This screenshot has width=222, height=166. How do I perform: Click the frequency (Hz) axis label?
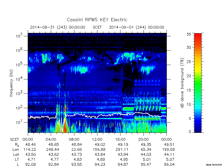11,83
